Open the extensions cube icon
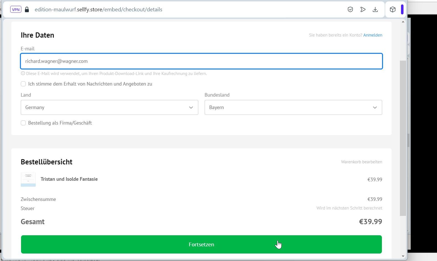 click(392, 10)
